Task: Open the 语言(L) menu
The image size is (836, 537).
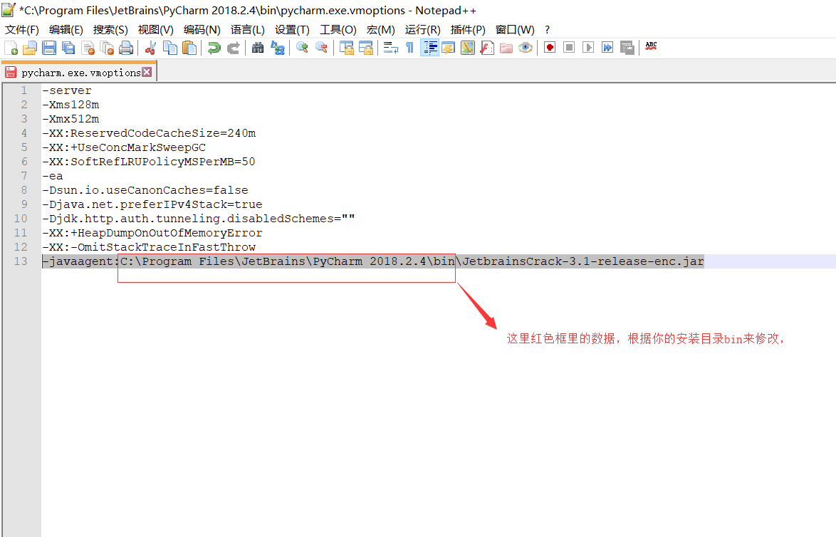Action: point(247,30)
